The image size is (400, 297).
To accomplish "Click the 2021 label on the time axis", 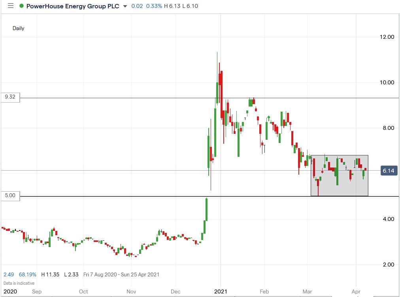I will coord(221,291).
